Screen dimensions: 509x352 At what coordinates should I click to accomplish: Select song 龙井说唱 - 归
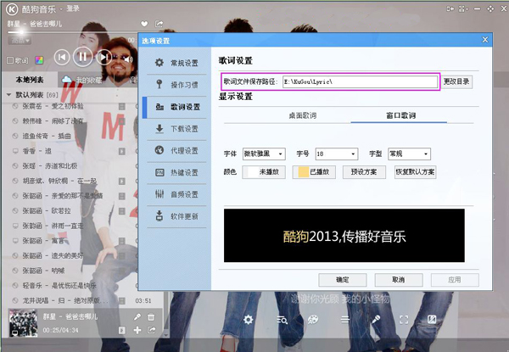coord(65,300)
